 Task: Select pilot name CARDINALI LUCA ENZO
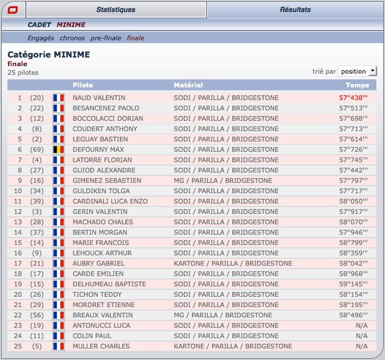[110, 201]
